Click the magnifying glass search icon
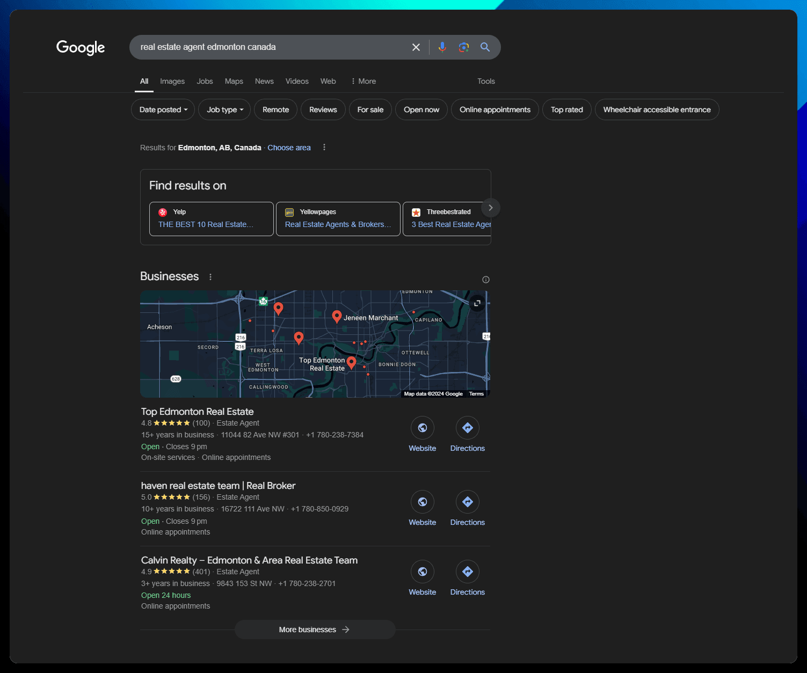Screen dimensions: 807x673 (x=485, y=47)
